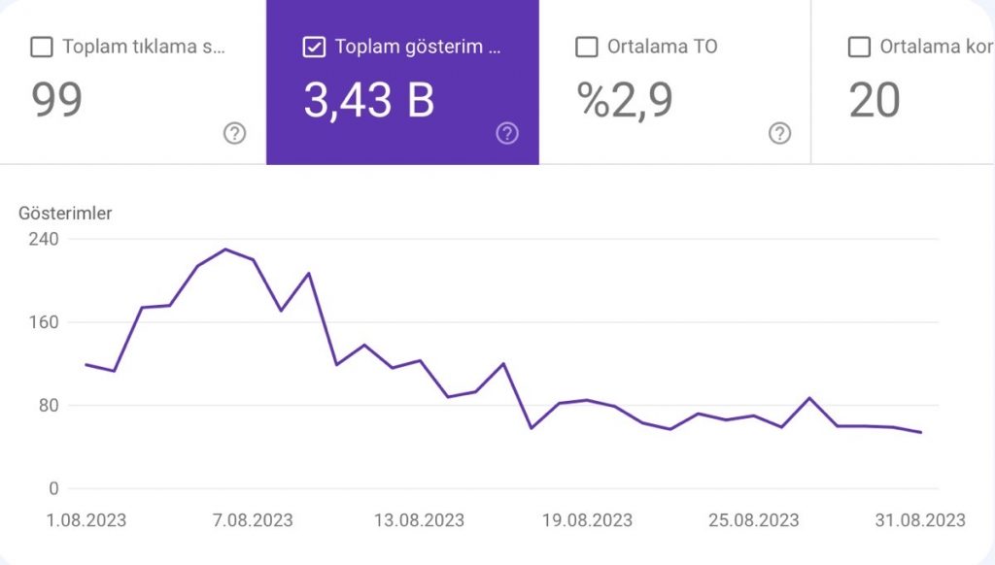Screen dimensions: 995x565
Task: Click help icon on Toplam gösterim card
Action: click(507, 134)
